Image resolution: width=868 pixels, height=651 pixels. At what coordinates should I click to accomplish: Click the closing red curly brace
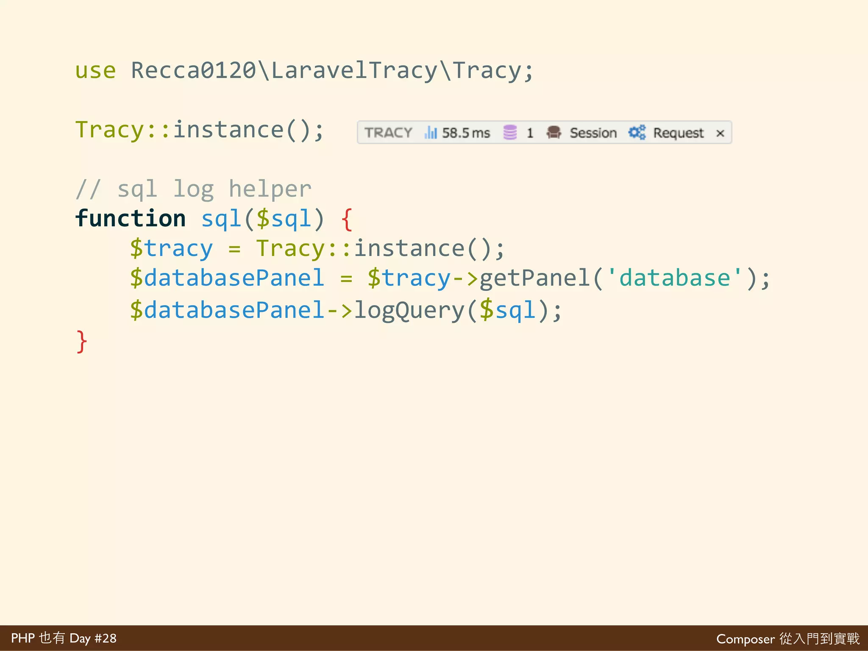pyautogui.click(x=82, y=342)
